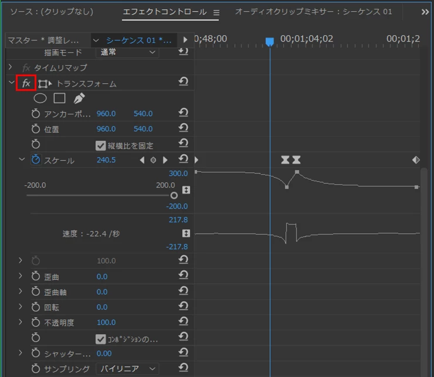Edit the 位置 X value 960.0
Viewport: 434px width, 377px height.
coord(106,129)
